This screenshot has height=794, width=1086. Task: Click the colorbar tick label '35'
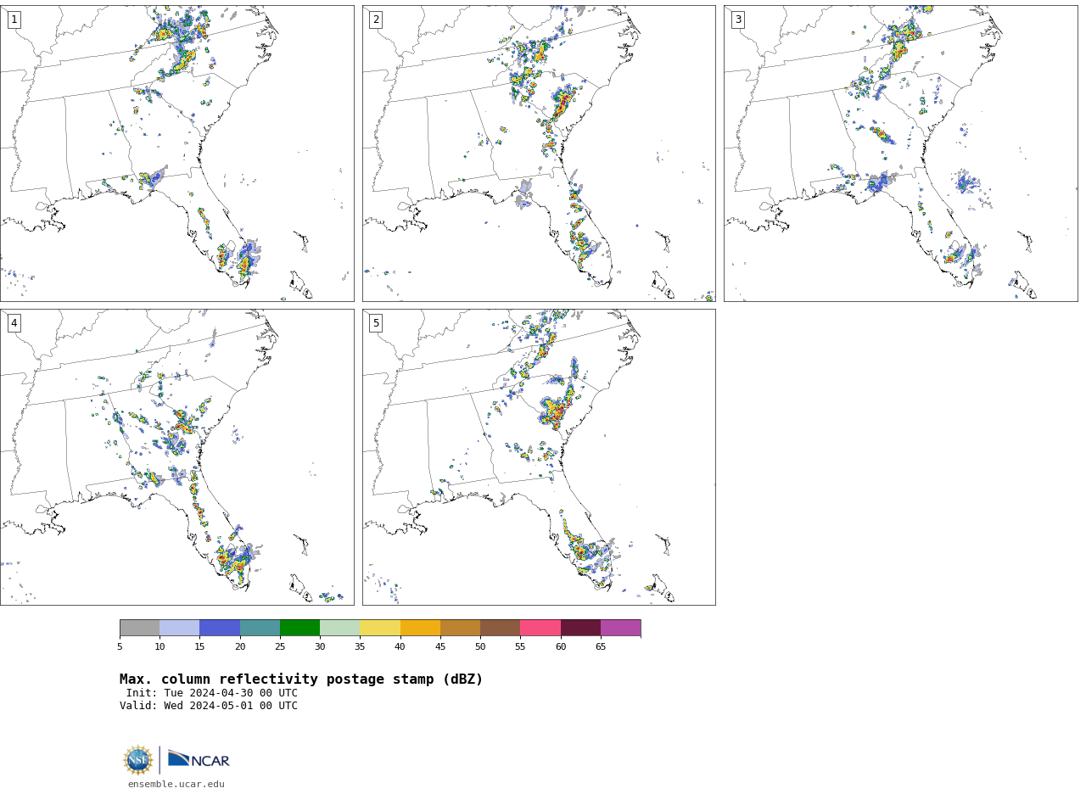tap(360, 647)
